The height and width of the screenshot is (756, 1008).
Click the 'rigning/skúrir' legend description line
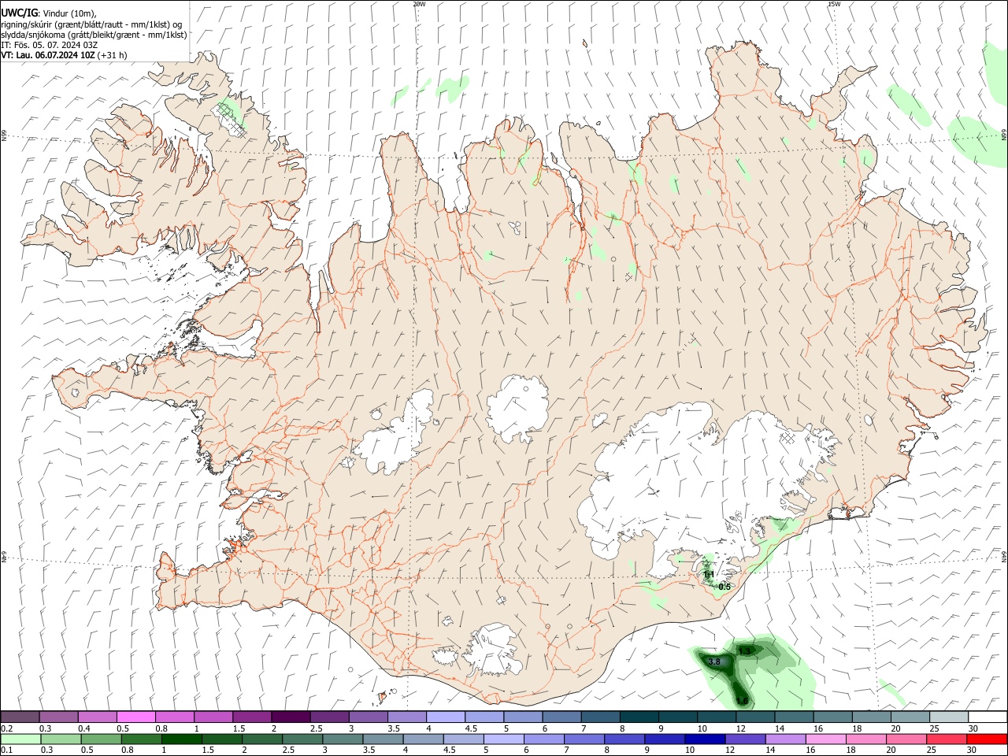click(x=91, y=24)
